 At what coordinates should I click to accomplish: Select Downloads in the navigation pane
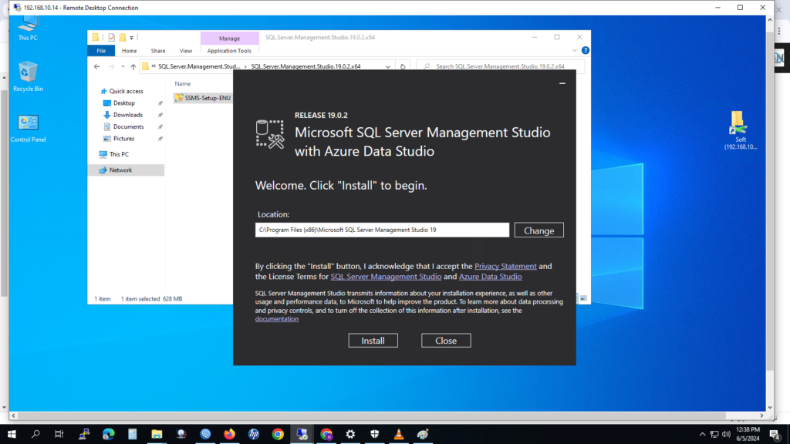(127, 116)
